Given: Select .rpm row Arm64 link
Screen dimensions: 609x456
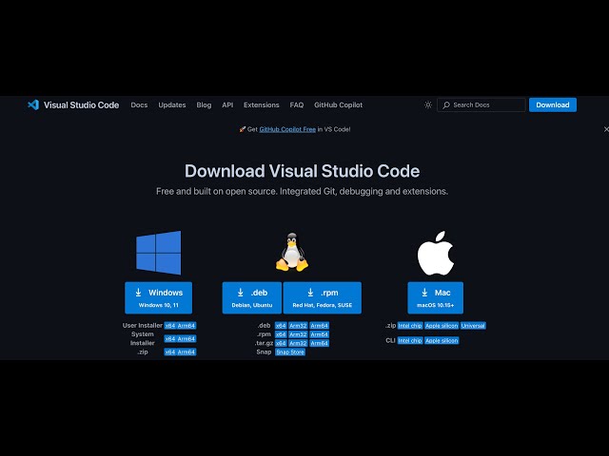Looking at the screenshot, I should (320, 334).
